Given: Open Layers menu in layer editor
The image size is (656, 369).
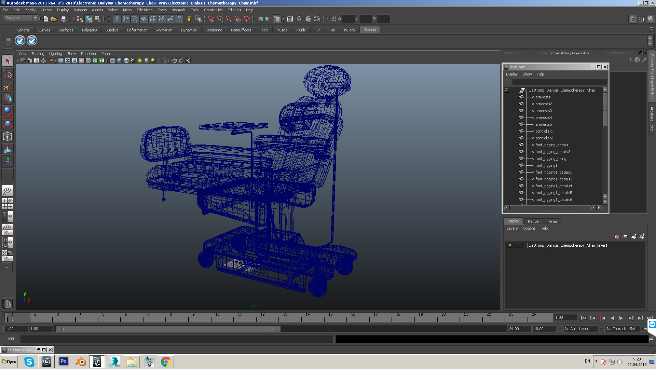Looking at the screenshot, I should click(x=512, y=228).
